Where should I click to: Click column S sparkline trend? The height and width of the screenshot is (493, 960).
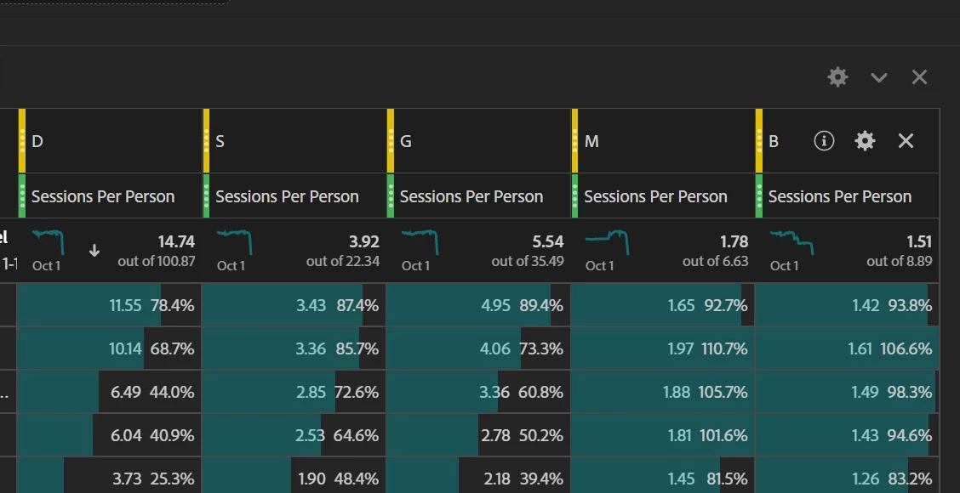234,242
